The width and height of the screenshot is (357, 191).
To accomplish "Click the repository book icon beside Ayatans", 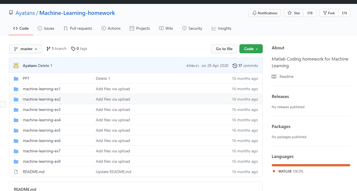I will click(11, 13).
